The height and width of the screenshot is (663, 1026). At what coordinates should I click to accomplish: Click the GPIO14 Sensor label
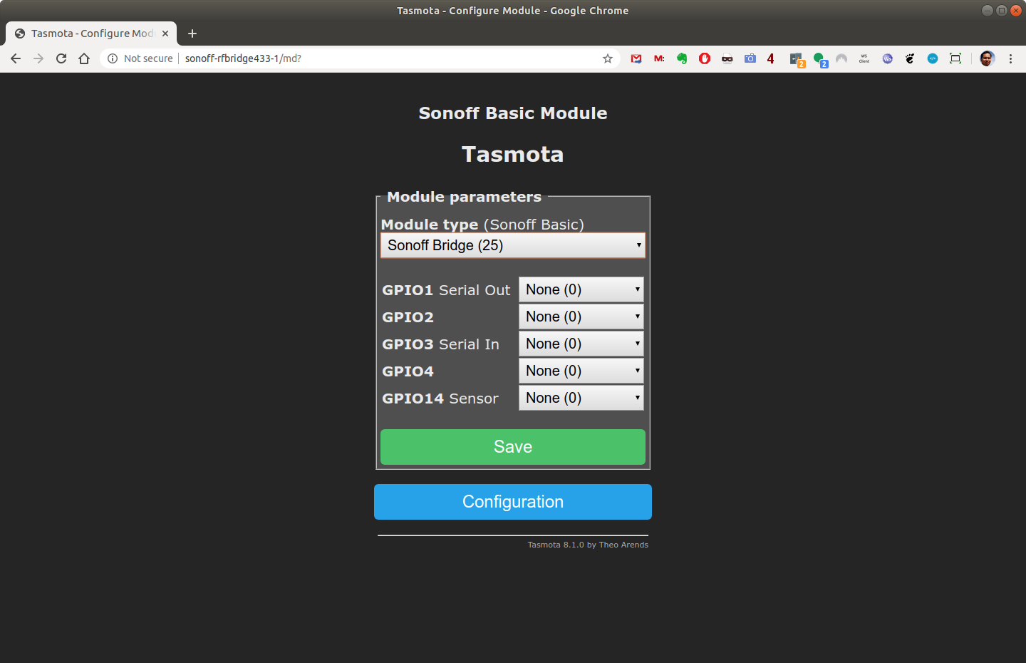(x=440, y=399)
